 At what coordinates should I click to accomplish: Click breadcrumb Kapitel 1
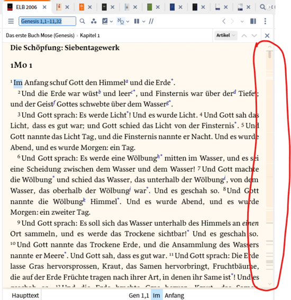(90, 36)
